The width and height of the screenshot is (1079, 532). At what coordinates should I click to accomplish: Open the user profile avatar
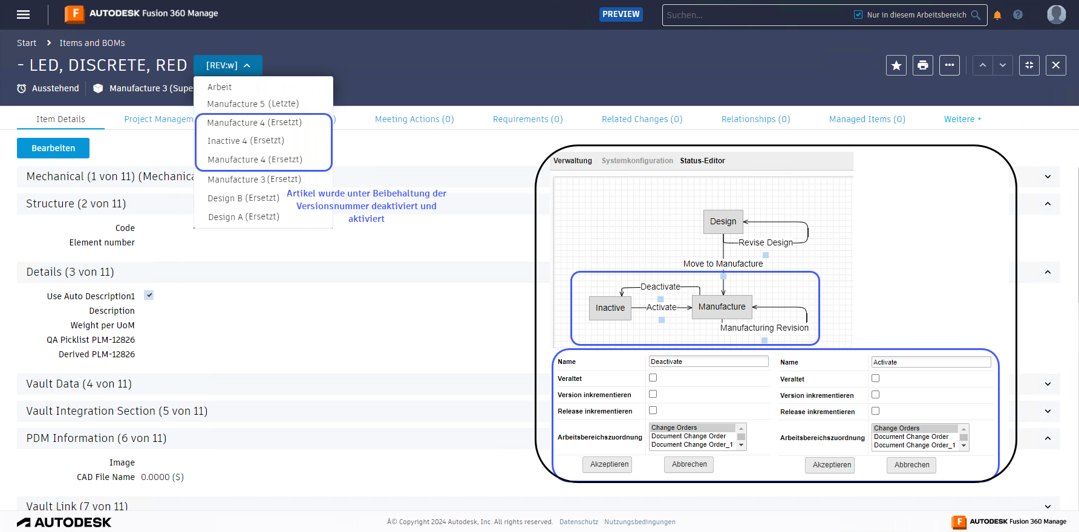1057,15
